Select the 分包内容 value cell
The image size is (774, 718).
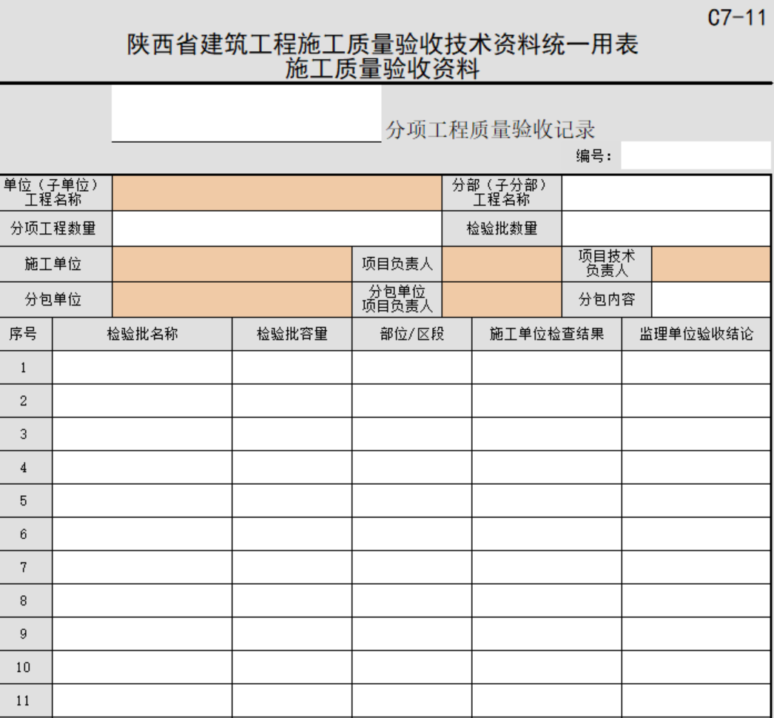[x=710, y=300]
